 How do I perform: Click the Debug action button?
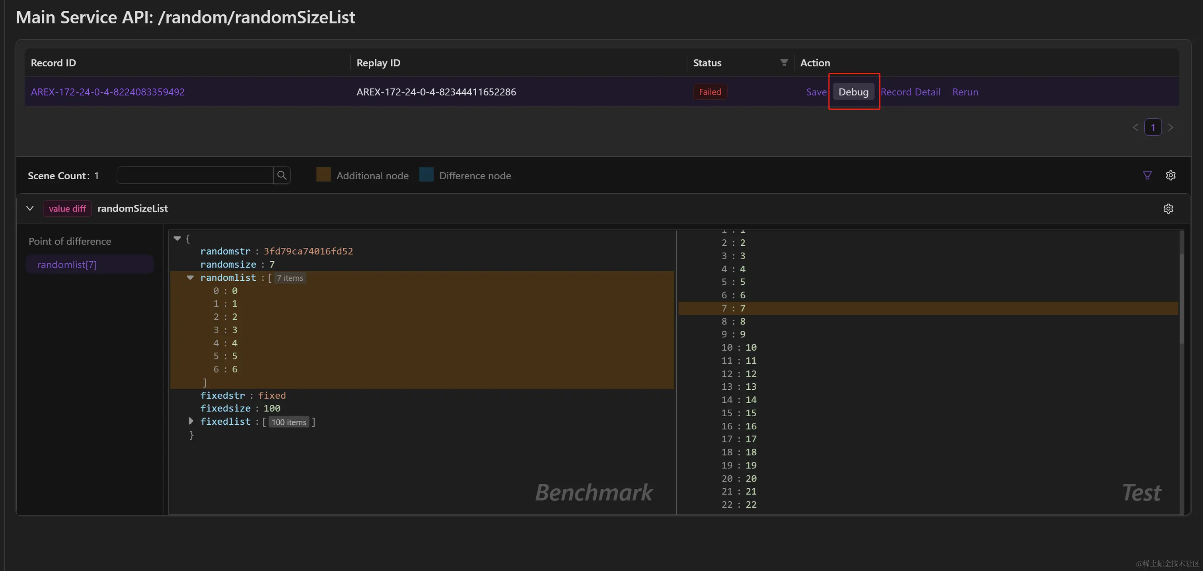point(853,92)
